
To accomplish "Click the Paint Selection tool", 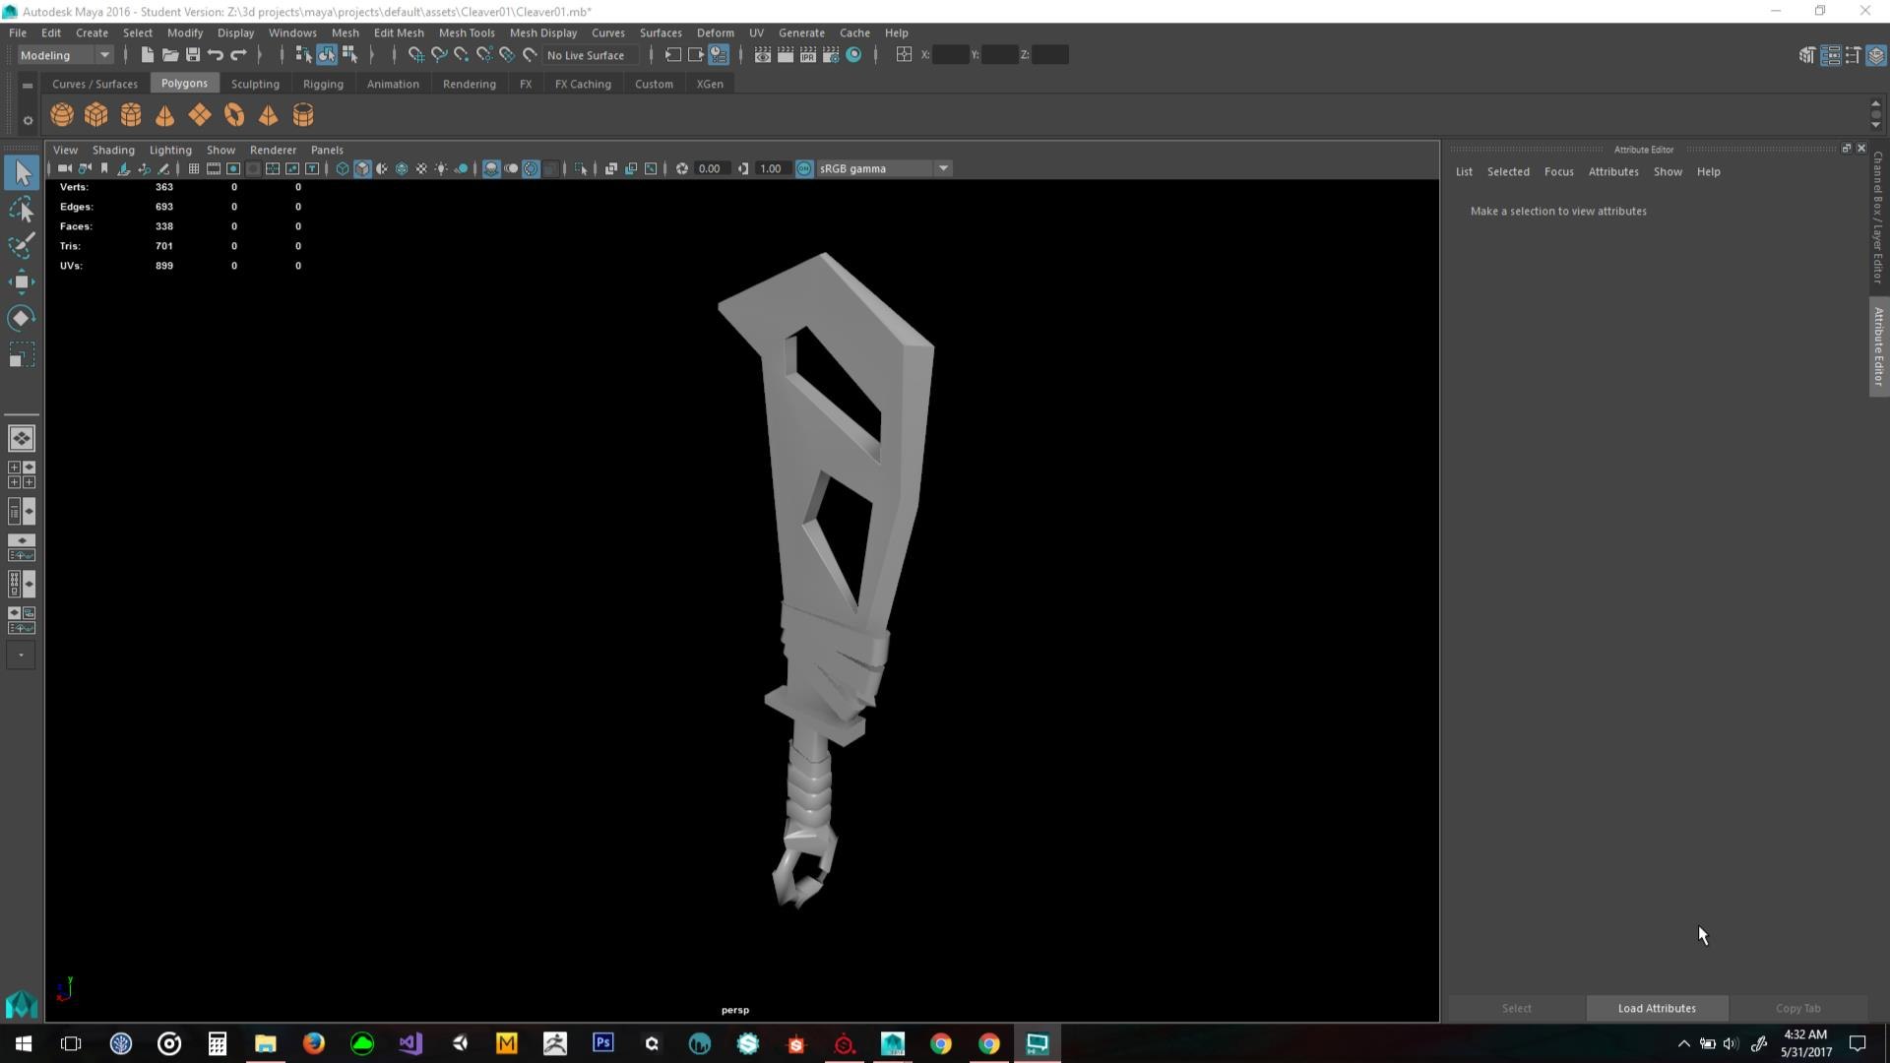I will (21, 245).
